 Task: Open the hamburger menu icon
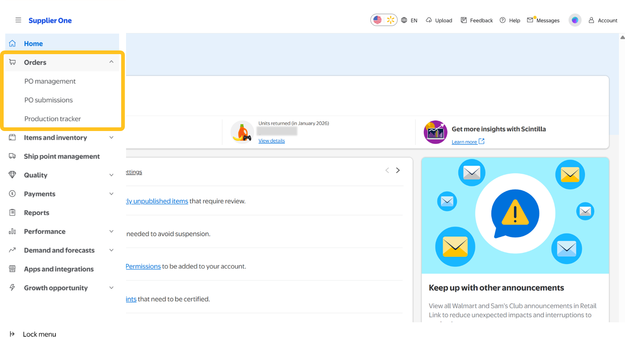point(18,20)
